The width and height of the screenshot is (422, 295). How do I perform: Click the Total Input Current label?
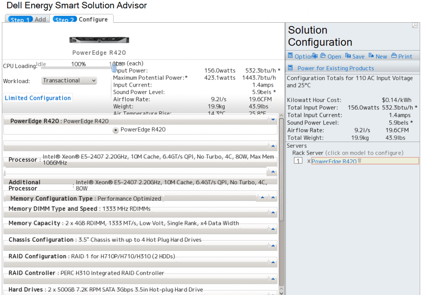[x=314, y=115]
